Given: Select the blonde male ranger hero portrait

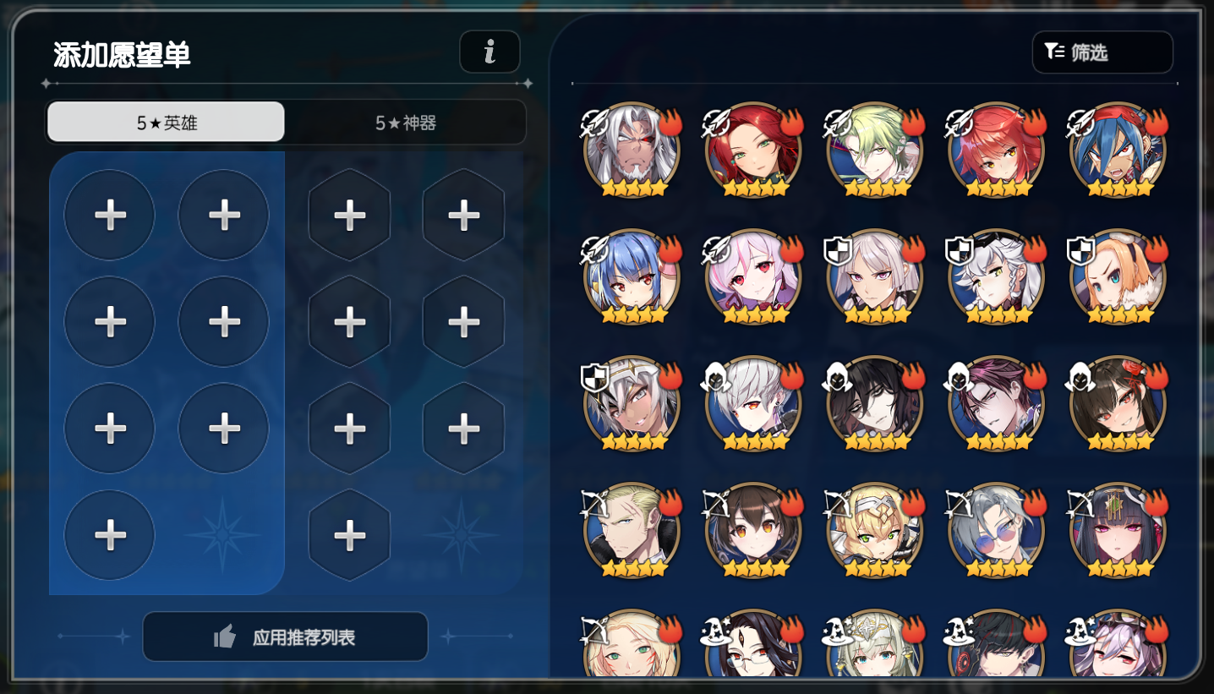Looking at the screenshot, I should coord(632,531).
